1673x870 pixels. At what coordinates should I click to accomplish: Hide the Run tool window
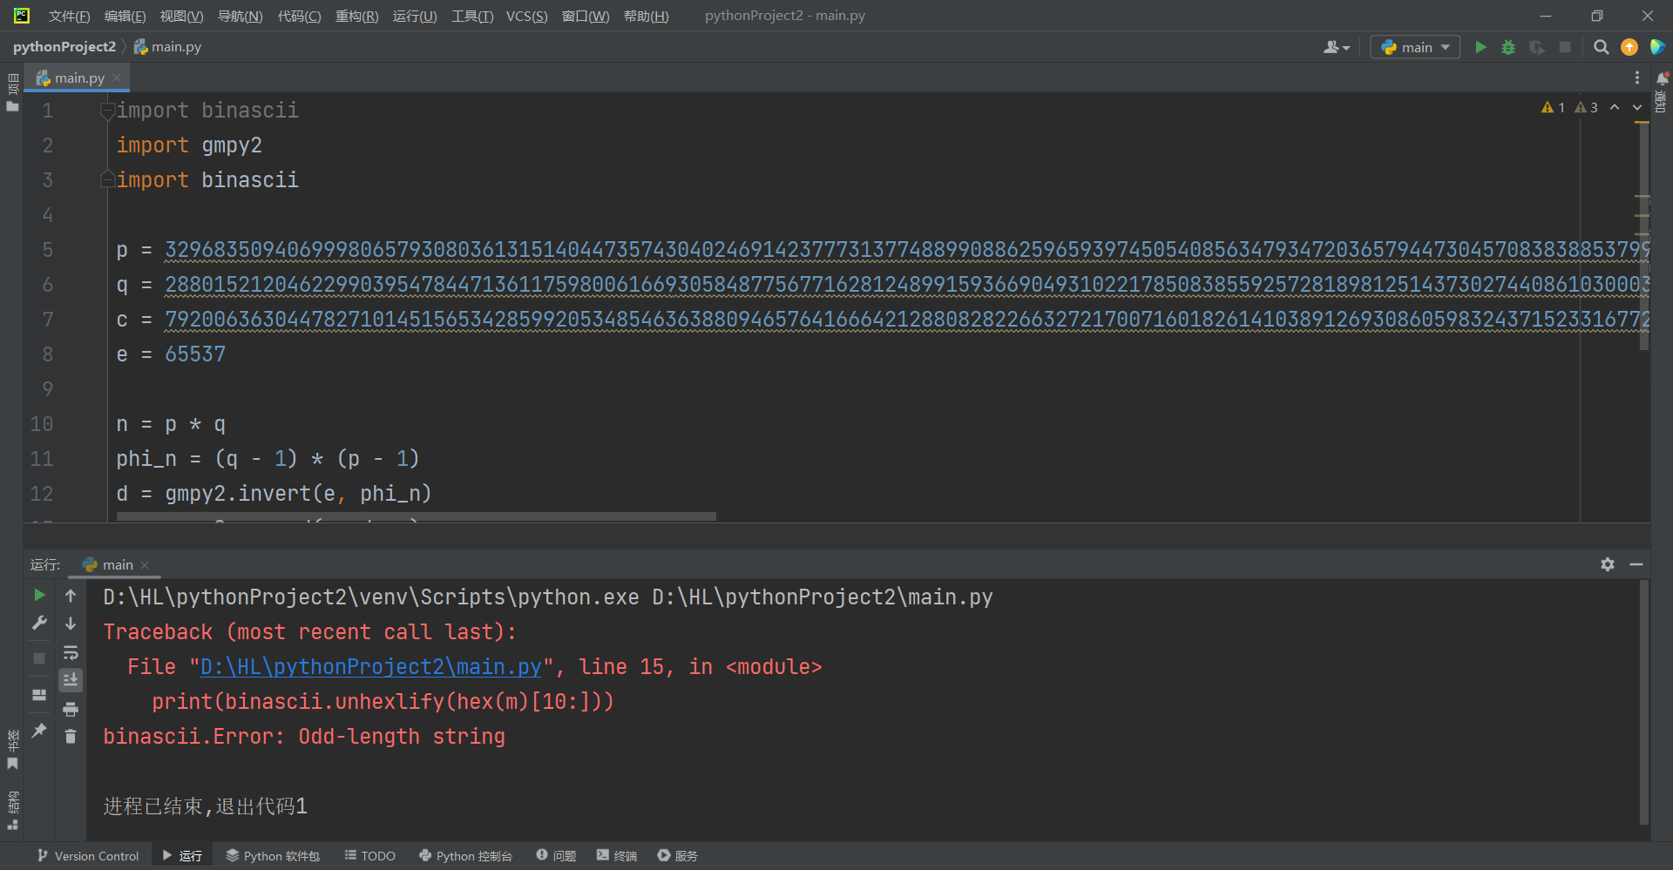tap(1636, 564)
